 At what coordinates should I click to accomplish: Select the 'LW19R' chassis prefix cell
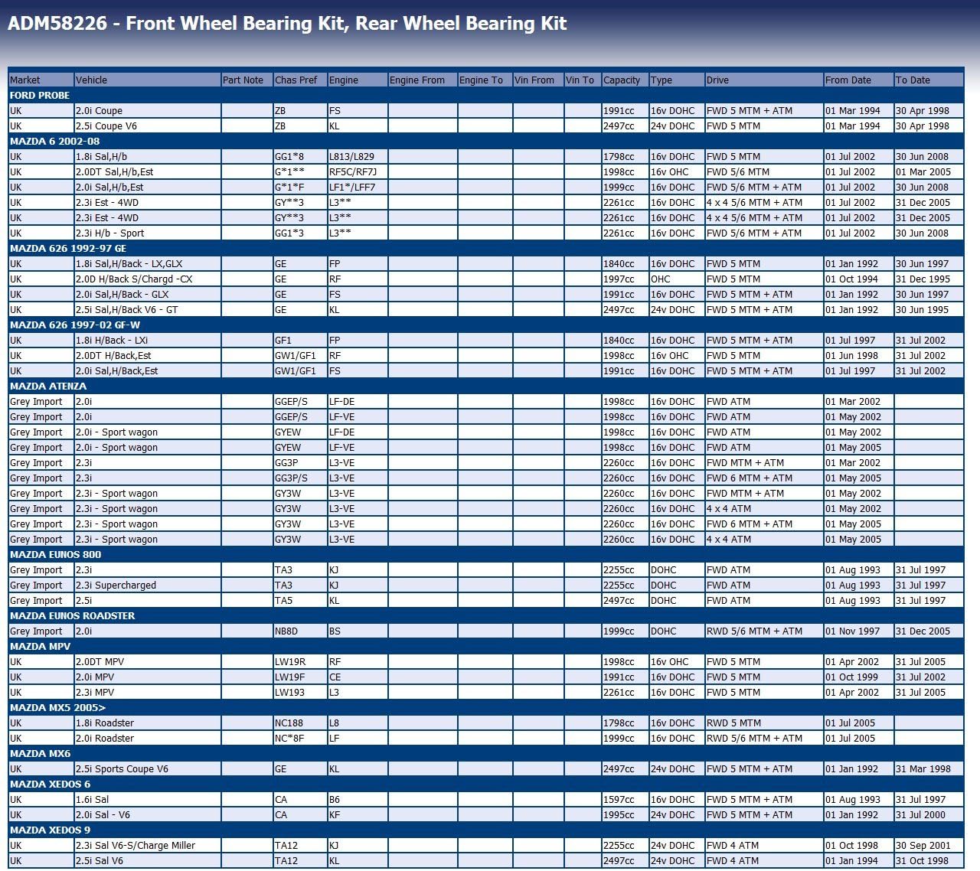pyautogui.click(x=299, y=661)
